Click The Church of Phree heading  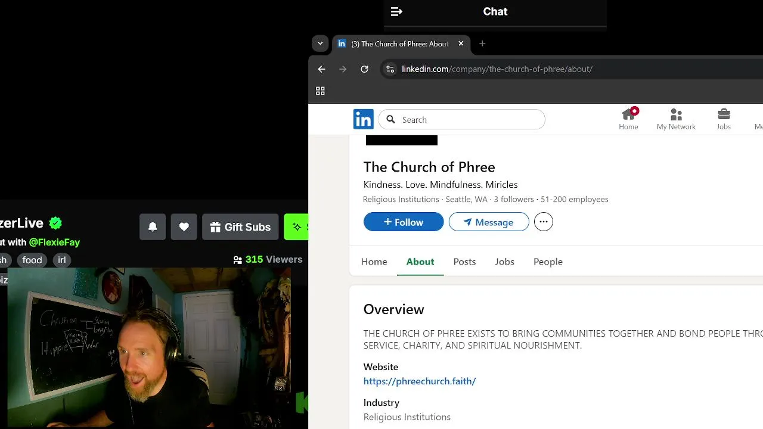coord(429,167)
